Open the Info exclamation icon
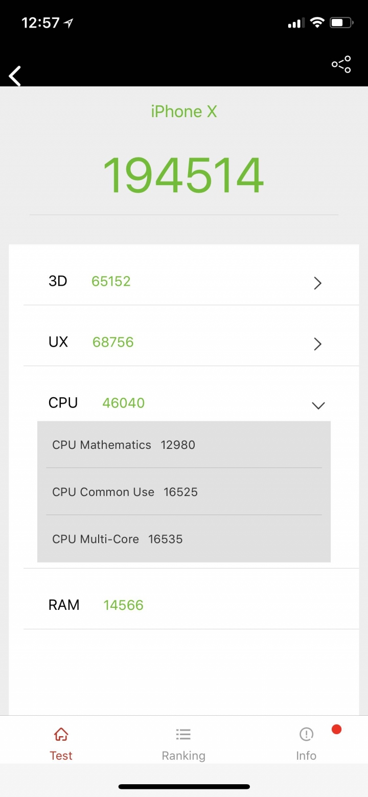This screenshot has height=797, width=368. [306, 735]
